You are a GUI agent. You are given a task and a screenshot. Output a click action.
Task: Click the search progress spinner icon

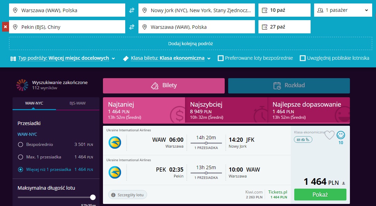[x=22, y=85]
